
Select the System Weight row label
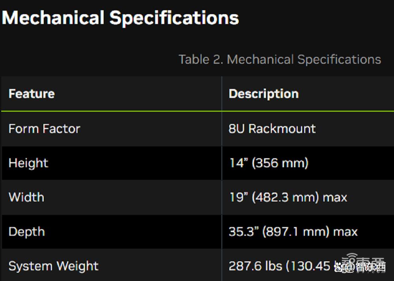[x=53, y=266]
